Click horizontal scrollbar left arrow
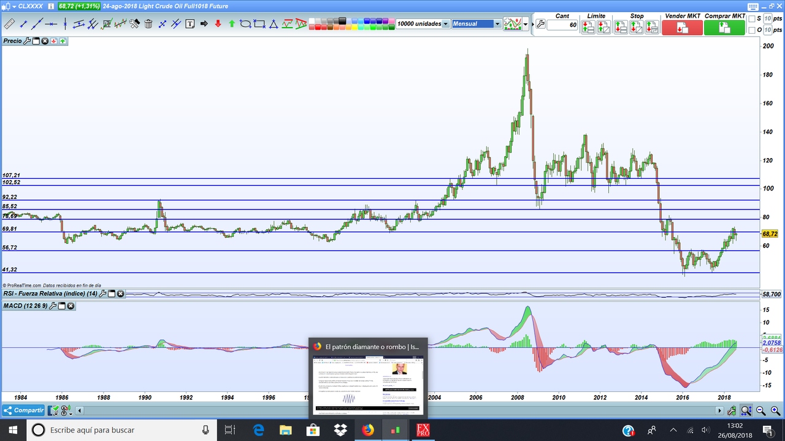The height and width of the screenshot is (441, 785). tap(80, 411)
